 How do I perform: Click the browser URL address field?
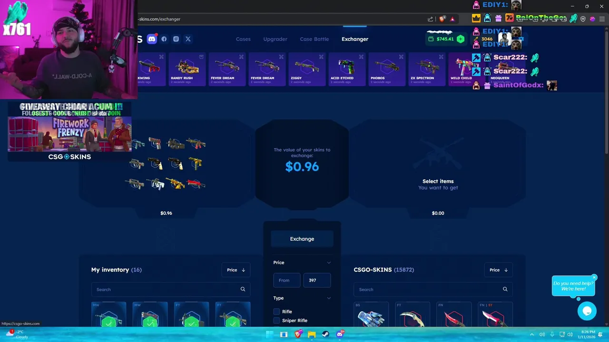[x=281, y=19]
